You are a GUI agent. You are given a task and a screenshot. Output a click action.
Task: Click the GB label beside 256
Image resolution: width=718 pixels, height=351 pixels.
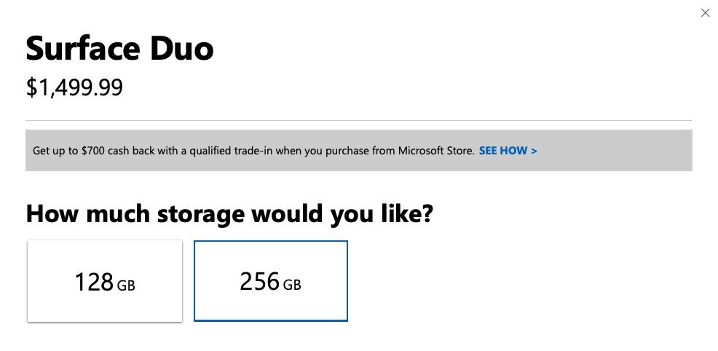pyautogui.click(x=291, y=285)
